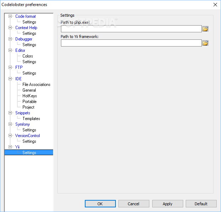Collapse the FTP tree node

pyautogui.click(x=10, y=67)
